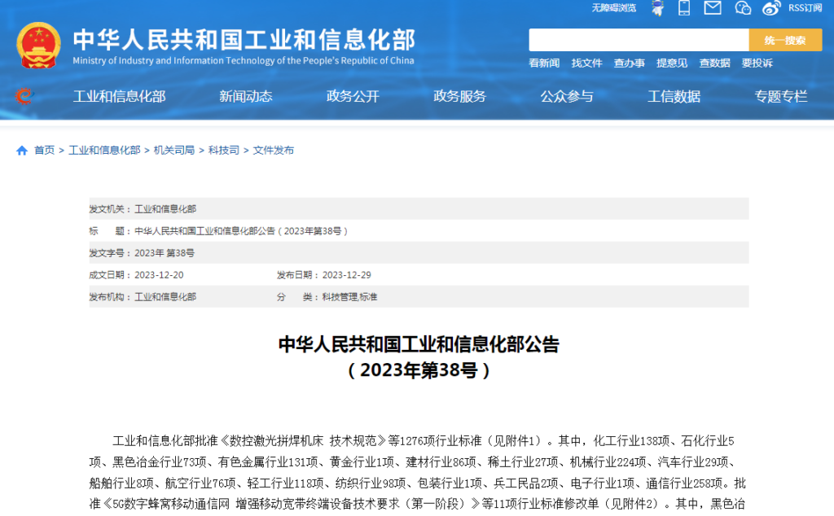Select the mobile phone version icon
The width and height of the screenshot is (834, 516).
coord(684,9)
